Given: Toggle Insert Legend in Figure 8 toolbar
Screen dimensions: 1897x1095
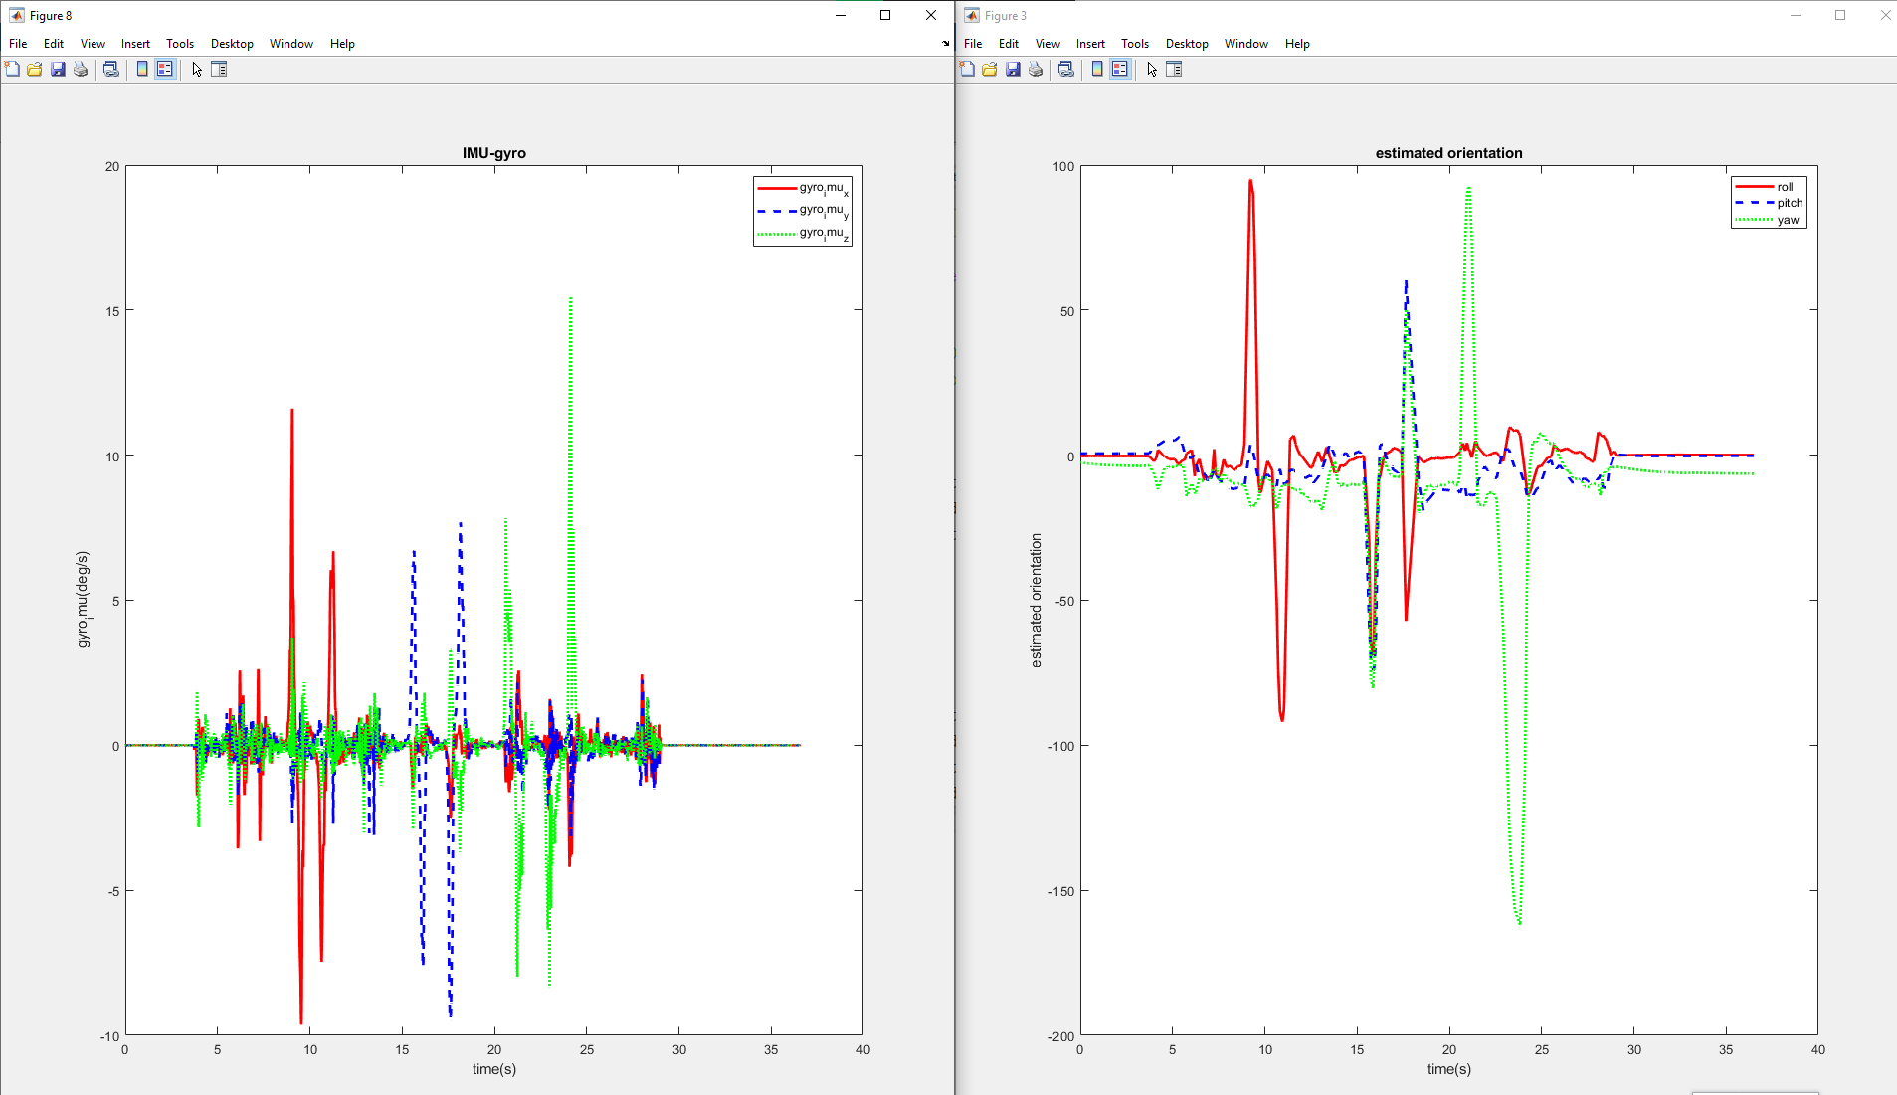Looking at the screenshot, I should click(165, 69).
